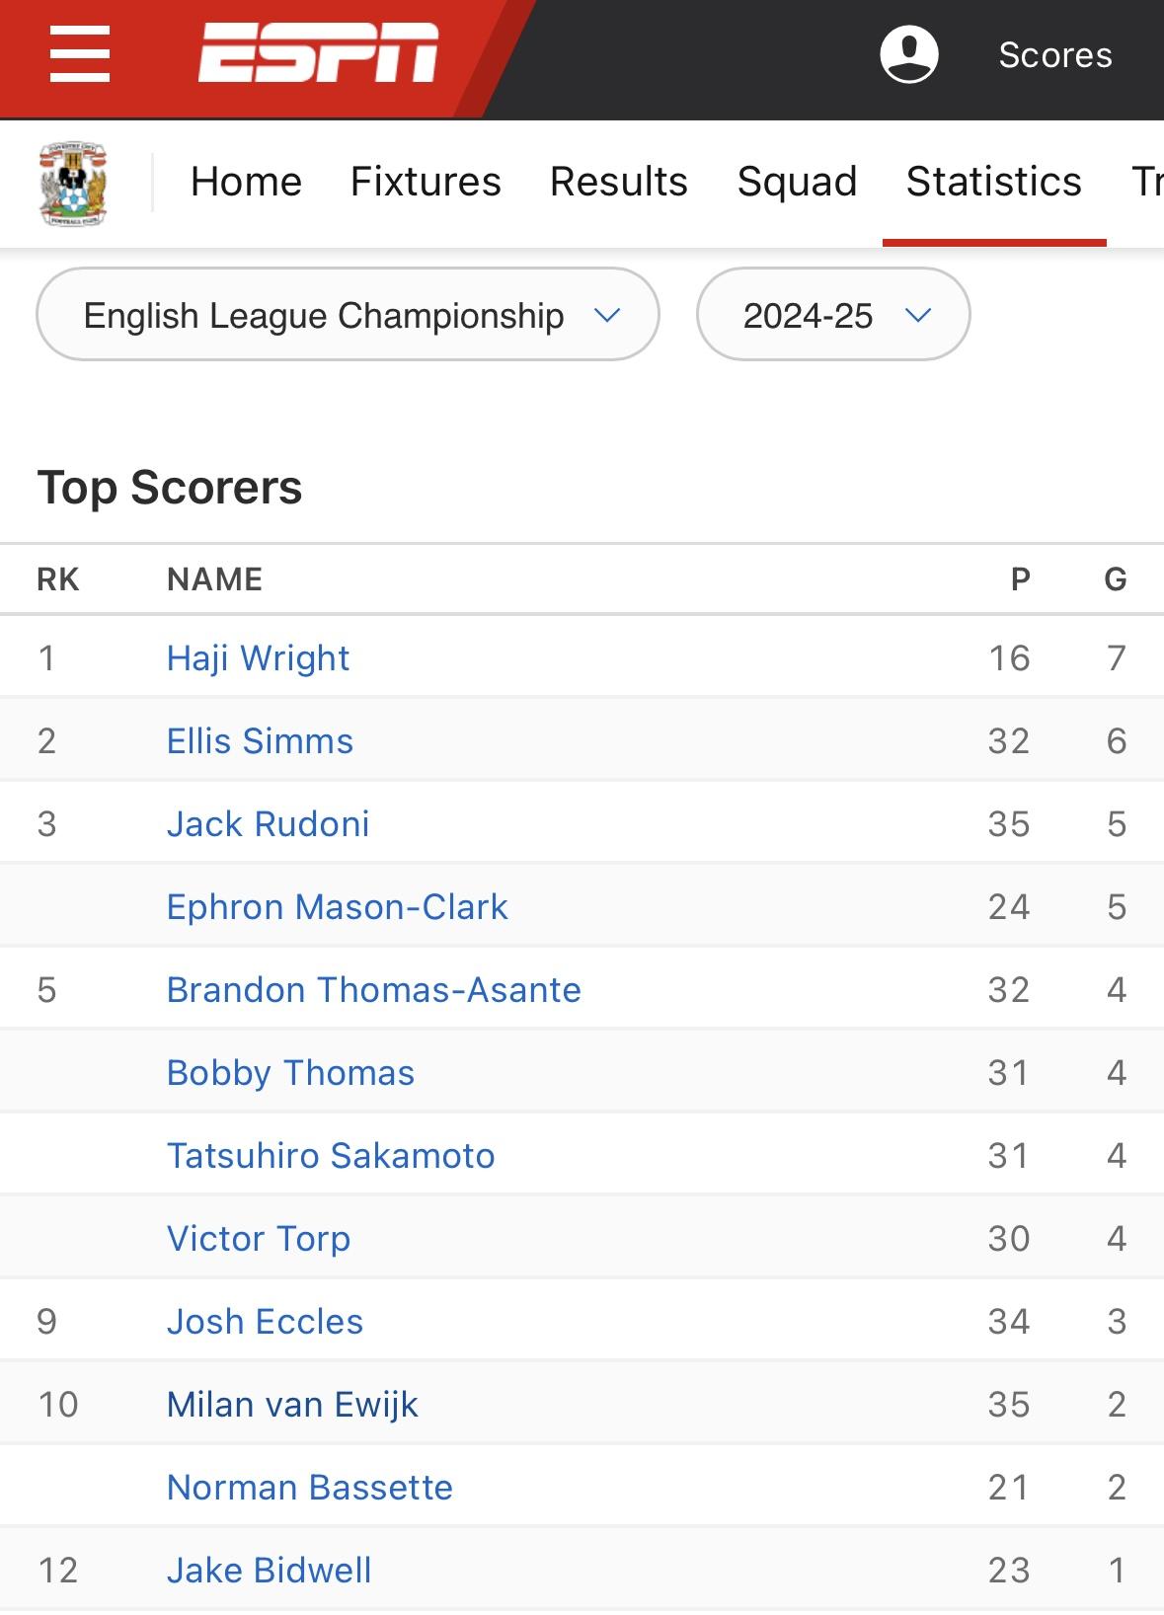
Task: Open the user profile icon
Action: (908, 54)
